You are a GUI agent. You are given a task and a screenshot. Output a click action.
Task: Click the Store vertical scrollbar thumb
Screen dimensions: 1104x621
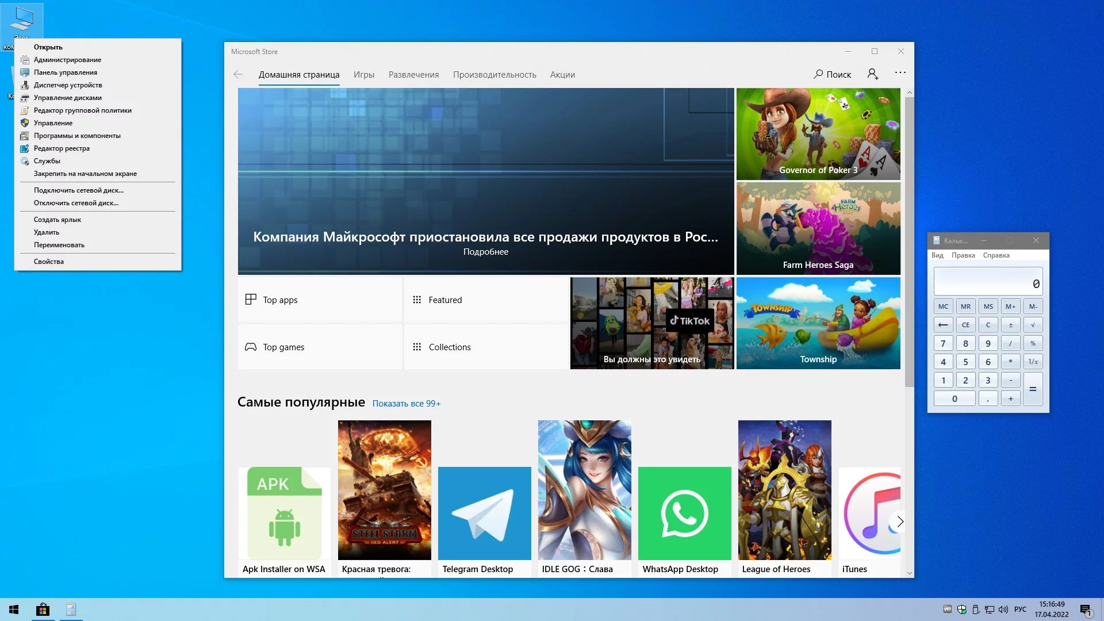[909, 241]
